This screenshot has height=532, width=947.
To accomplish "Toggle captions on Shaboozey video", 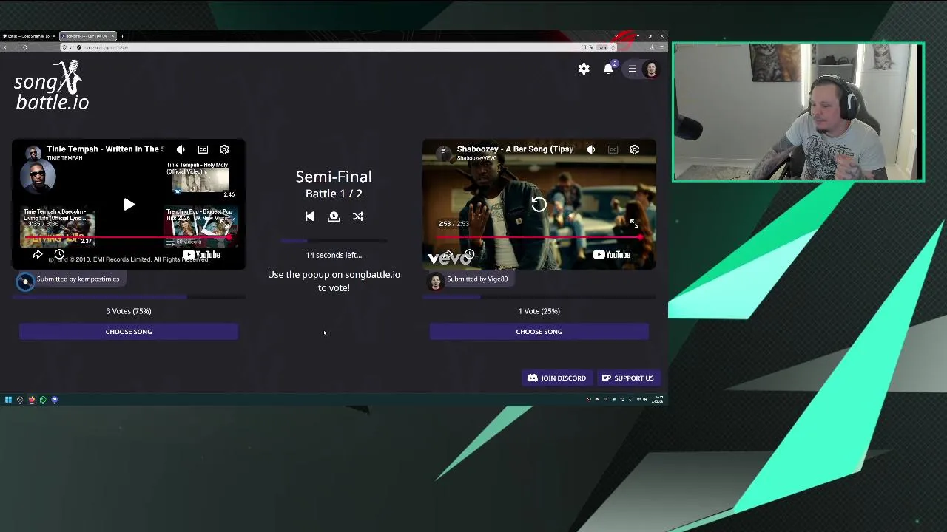I will click(613, 149).
